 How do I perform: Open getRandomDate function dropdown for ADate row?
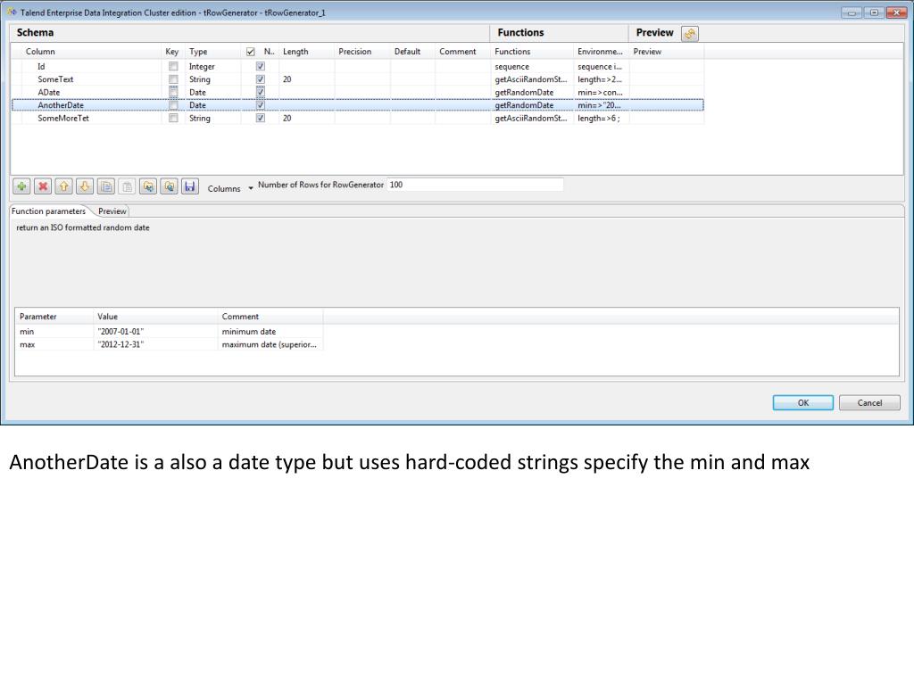(x=532, y=92)
